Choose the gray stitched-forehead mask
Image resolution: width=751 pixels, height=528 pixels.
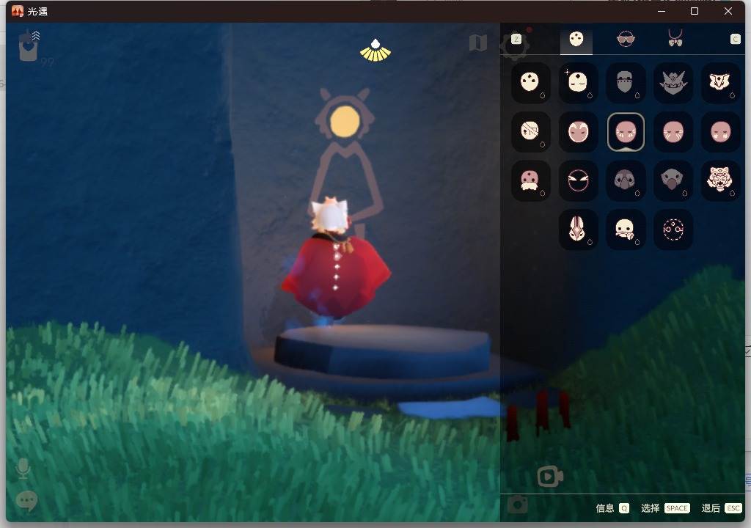(625, 83)
